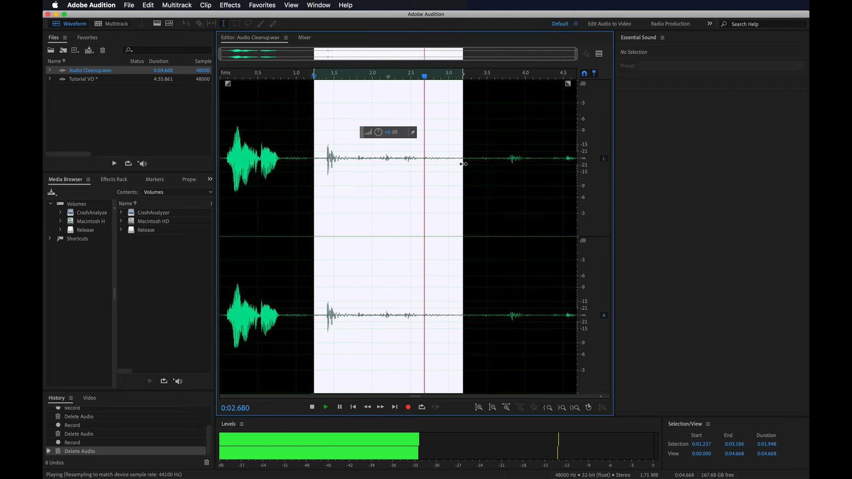Switch to Multitrack editor view
The image size is (852, 479).
[x=111, y=23]
